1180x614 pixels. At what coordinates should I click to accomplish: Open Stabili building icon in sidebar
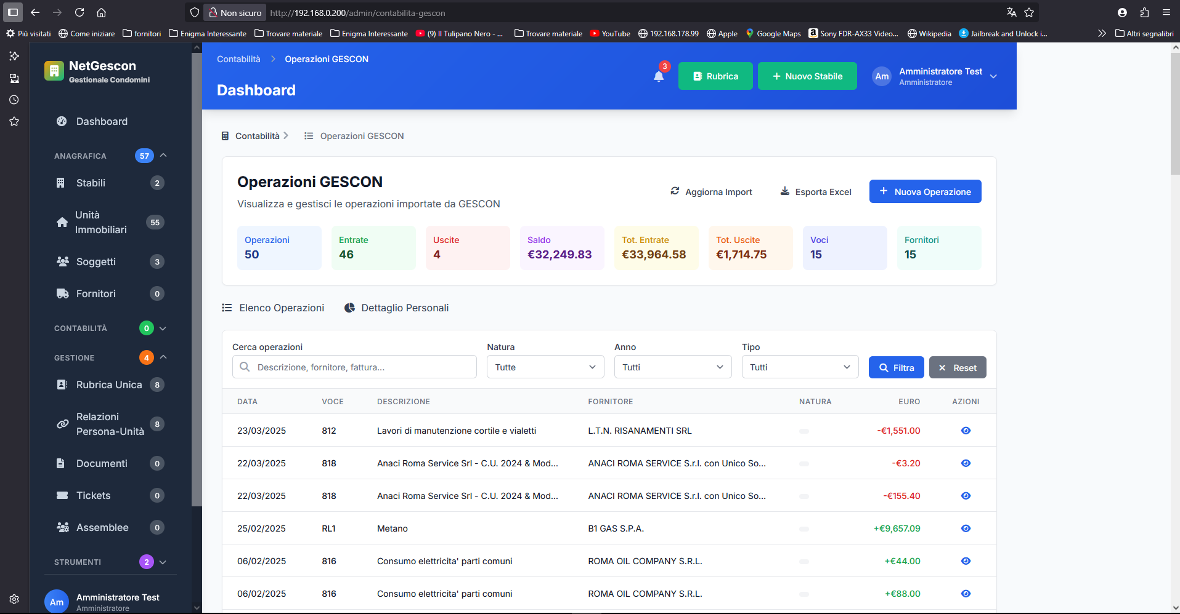[x=60, y=183]
